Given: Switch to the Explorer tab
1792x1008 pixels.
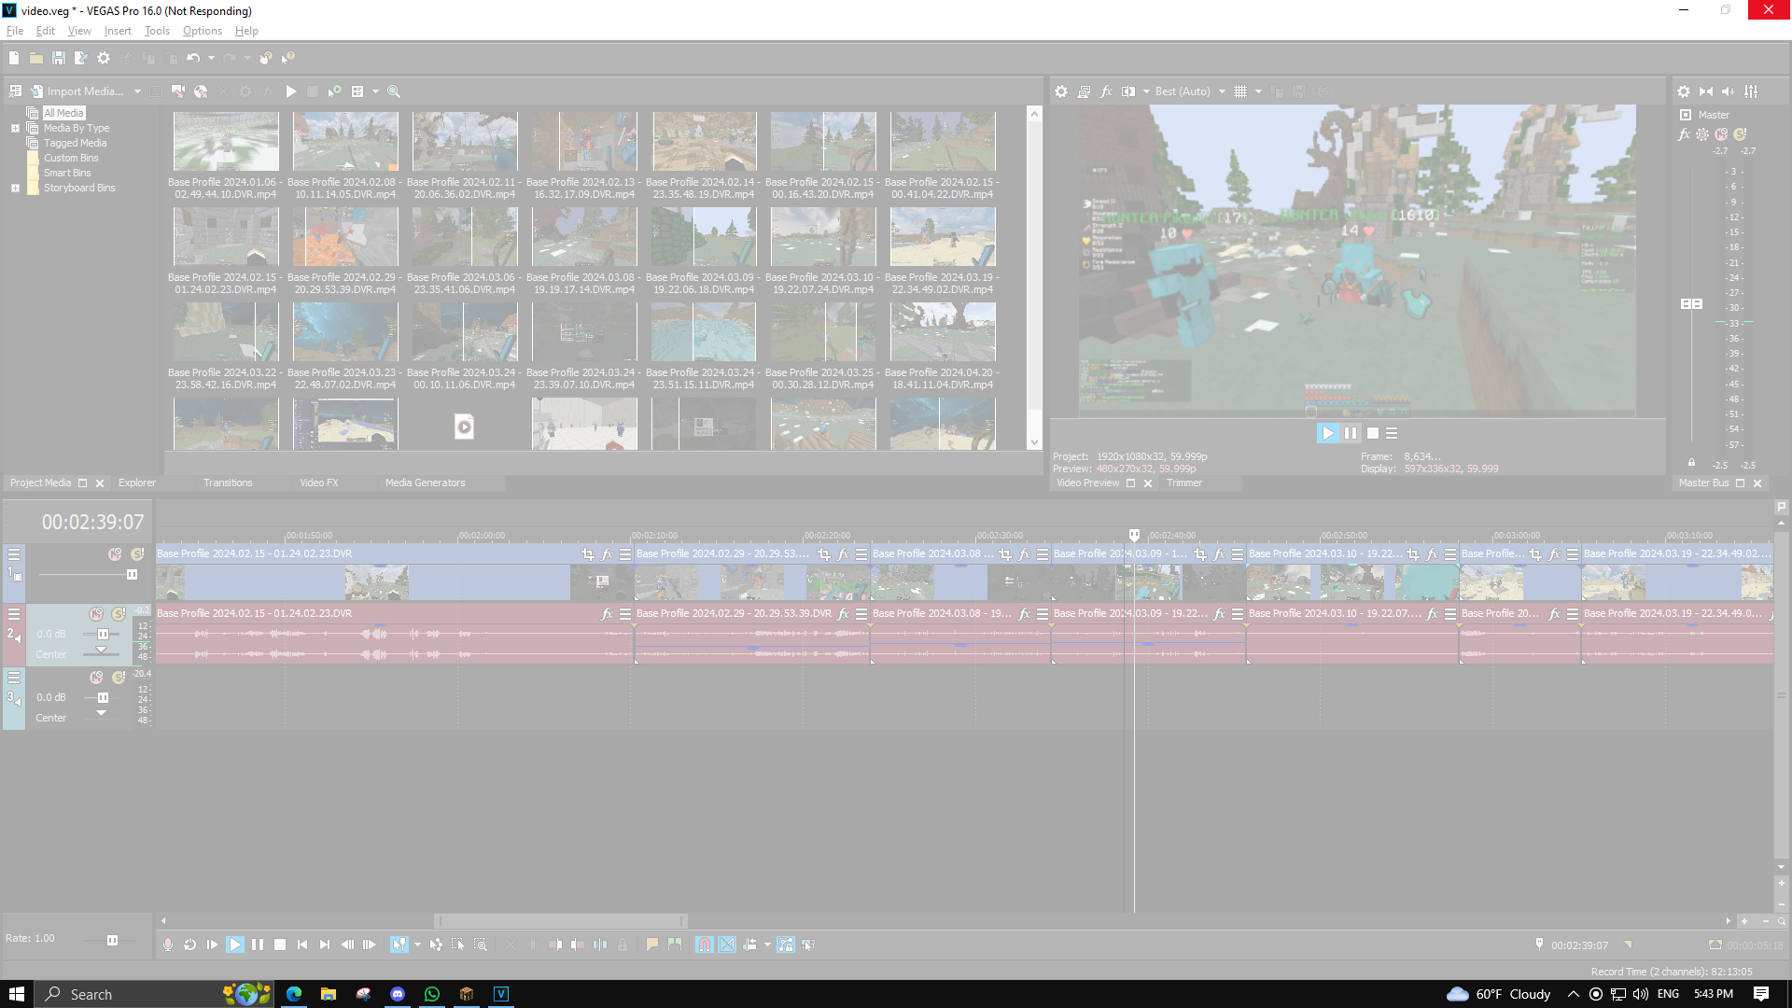Looking at the screenshot, I should [x=137, y=483].
